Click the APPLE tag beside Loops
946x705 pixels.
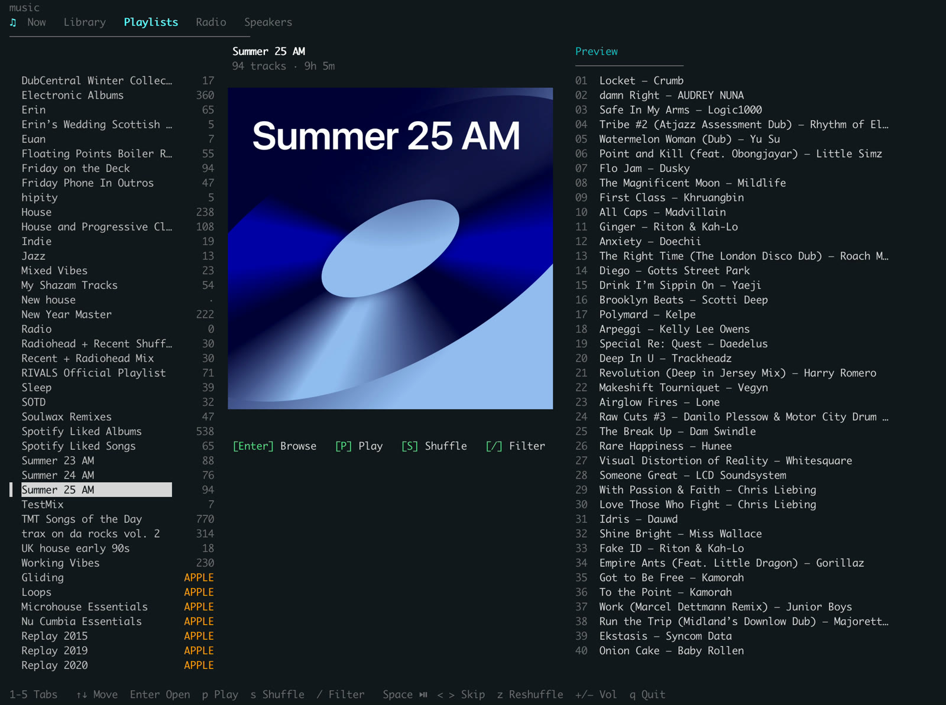point(199,592)
